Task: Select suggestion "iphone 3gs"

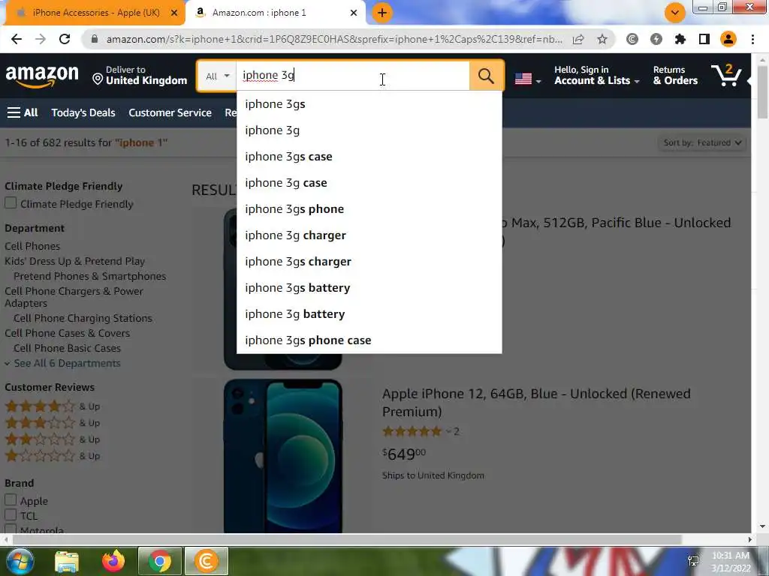Action: point(369,103)
